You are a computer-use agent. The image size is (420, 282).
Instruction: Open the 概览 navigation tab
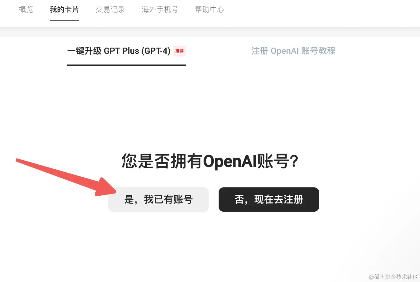click(26, 10)
